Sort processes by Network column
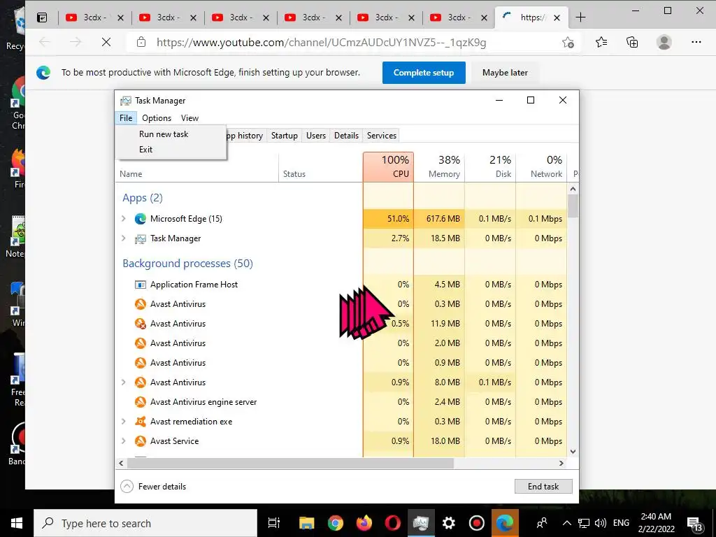Viewport: 716px width, 537px height. tap(542, 167)
